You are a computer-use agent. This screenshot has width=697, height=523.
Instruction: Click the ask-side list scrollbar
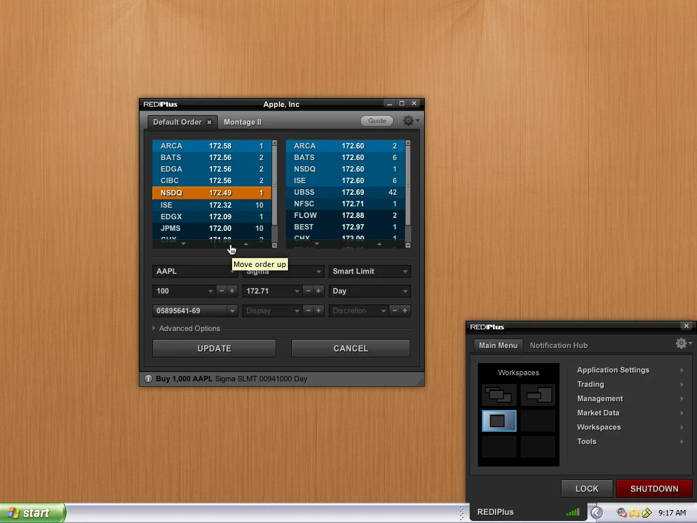[x=408, y=194]
